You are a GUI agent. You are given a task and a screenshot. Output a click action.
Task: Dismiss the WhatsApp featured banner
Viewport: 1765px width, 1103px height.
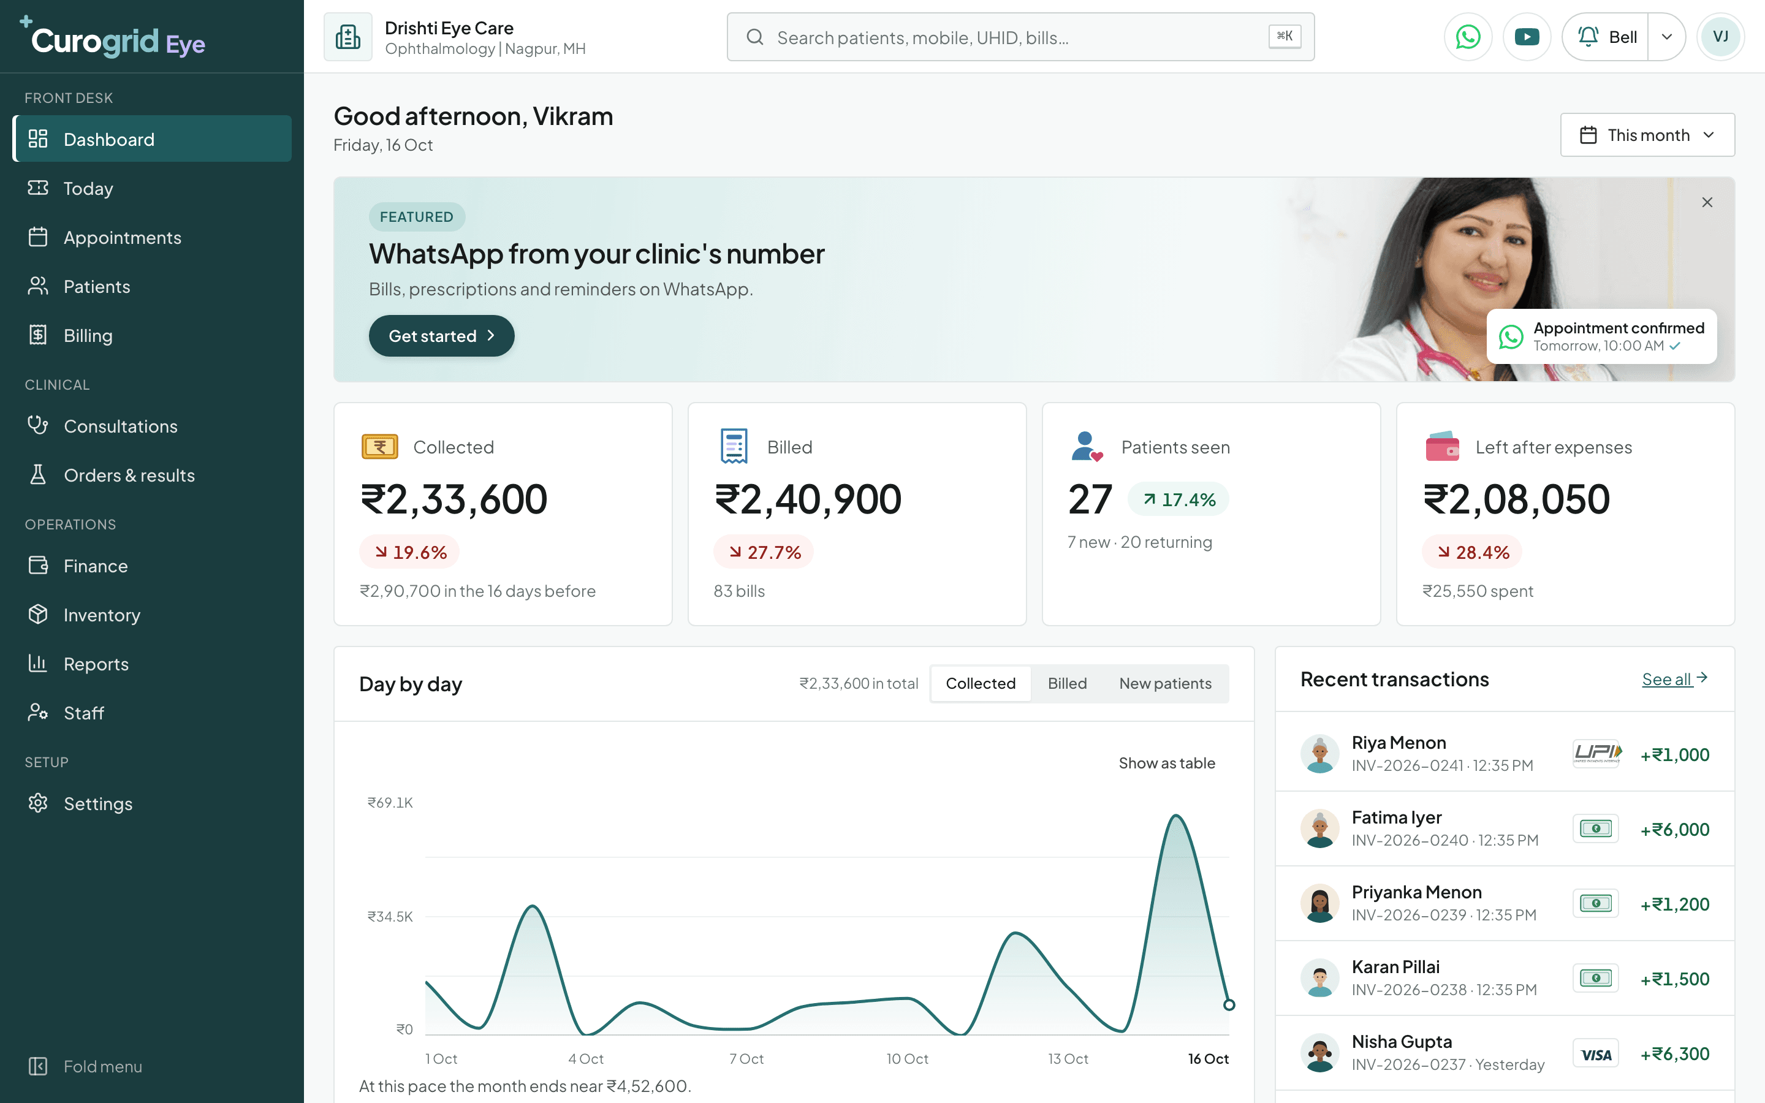[x=1707, y=202]
